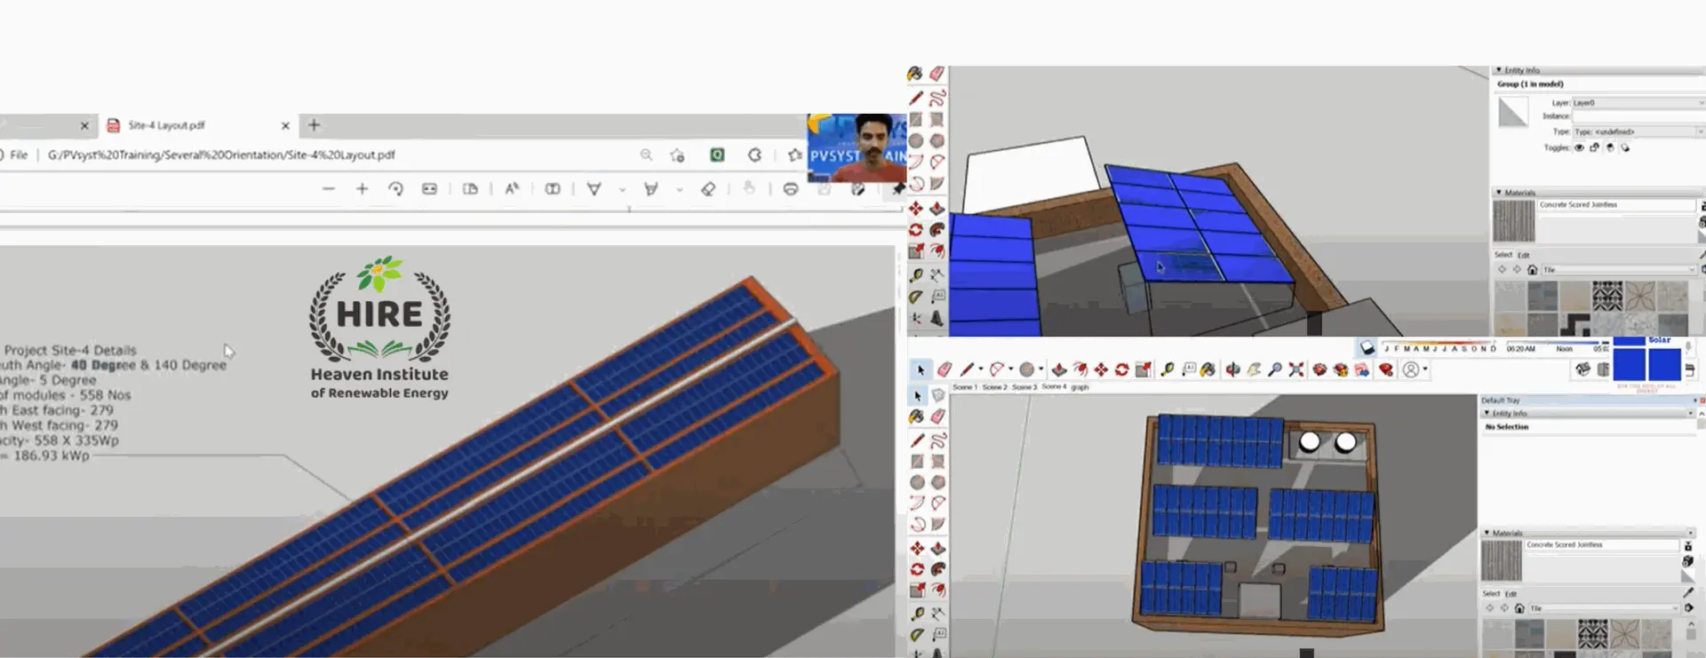
Task: Activate the Orbit tool in the lower SketchUp top toolbar
Action: pos(1233,369)
